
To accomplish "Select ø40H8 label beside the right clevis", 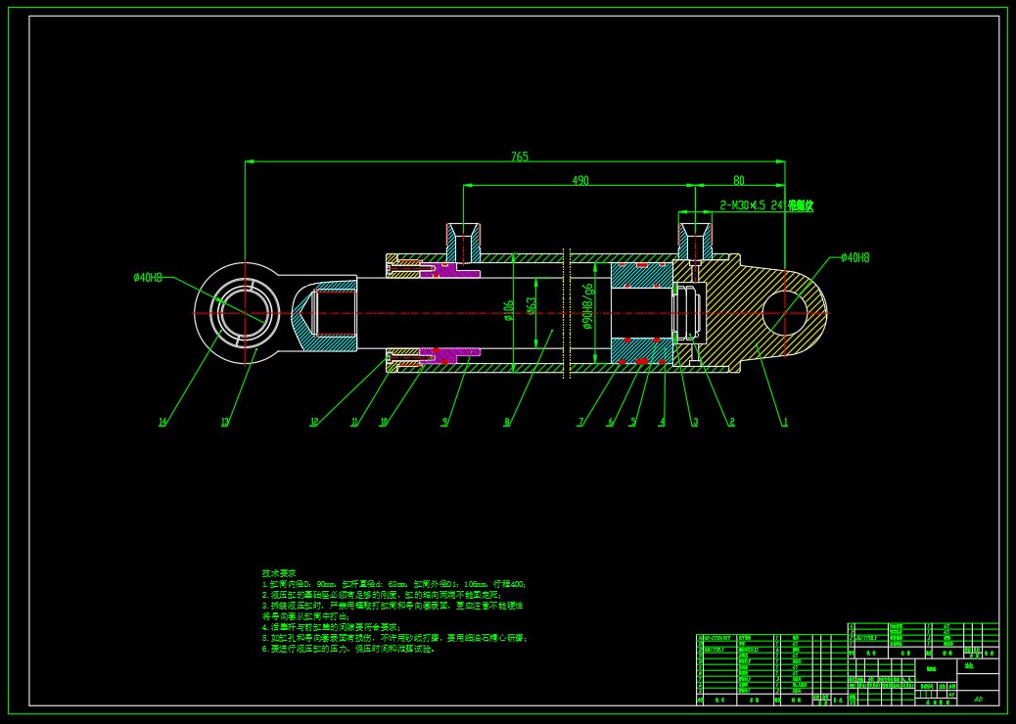I will 855,257.
